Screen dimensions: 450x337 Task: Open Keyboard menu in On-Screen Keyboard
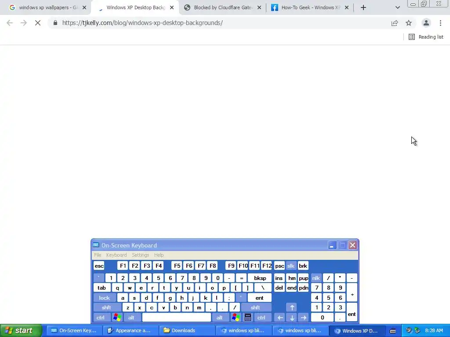coord(116,255)
